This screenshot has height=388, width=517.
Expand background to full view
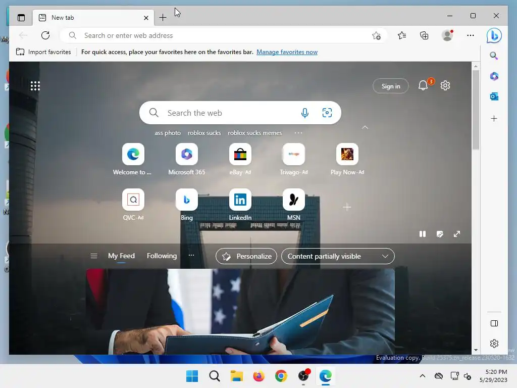click(456, 234)
